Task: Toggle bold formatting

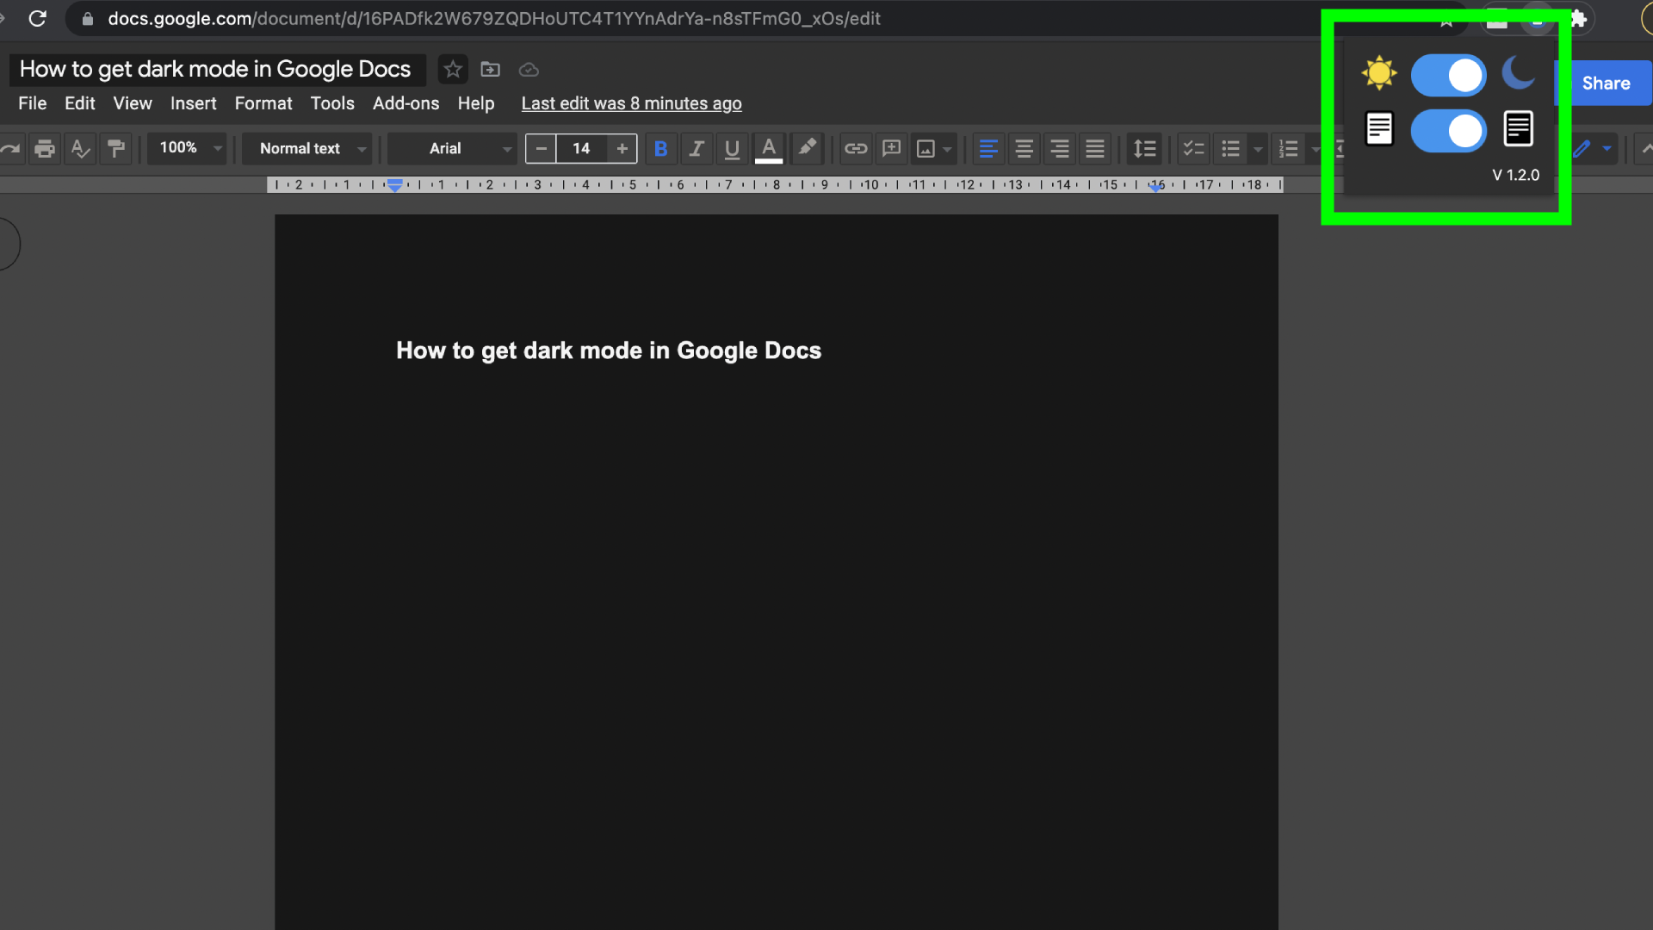Action: pos(661,148)
